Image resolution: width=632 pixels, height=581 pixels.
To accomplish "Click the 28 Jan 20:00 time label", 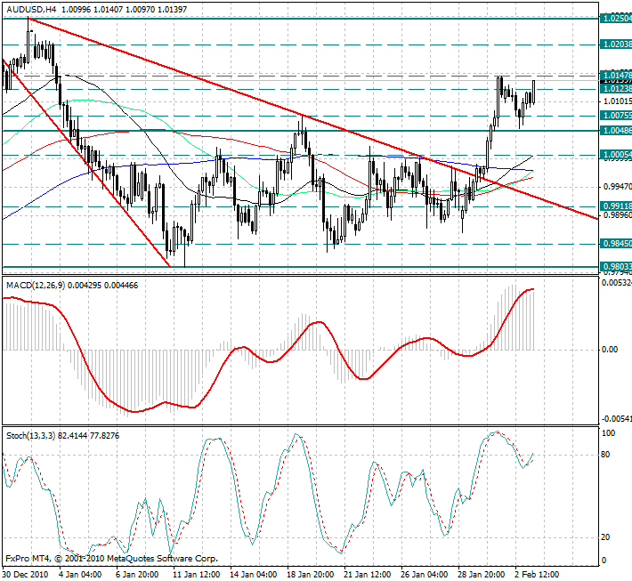I will coord(482,574).
